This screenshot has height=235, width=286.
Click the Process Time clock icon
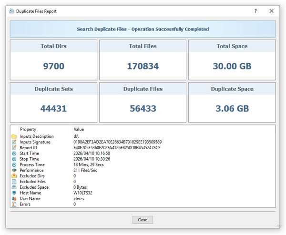(x=14, y=164)
